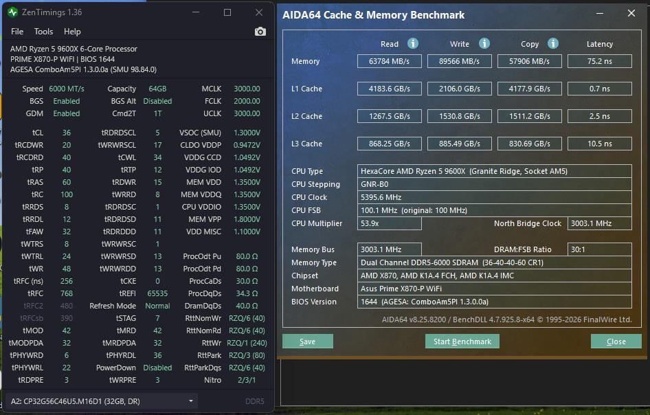The image size is (650, 415).
Task: Close the AIDA64 benchmark window
Action: [x=631, y=13]
